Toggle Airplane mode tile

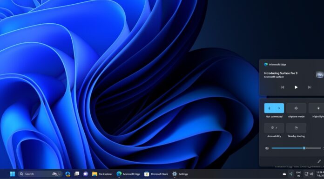(296, 108)
